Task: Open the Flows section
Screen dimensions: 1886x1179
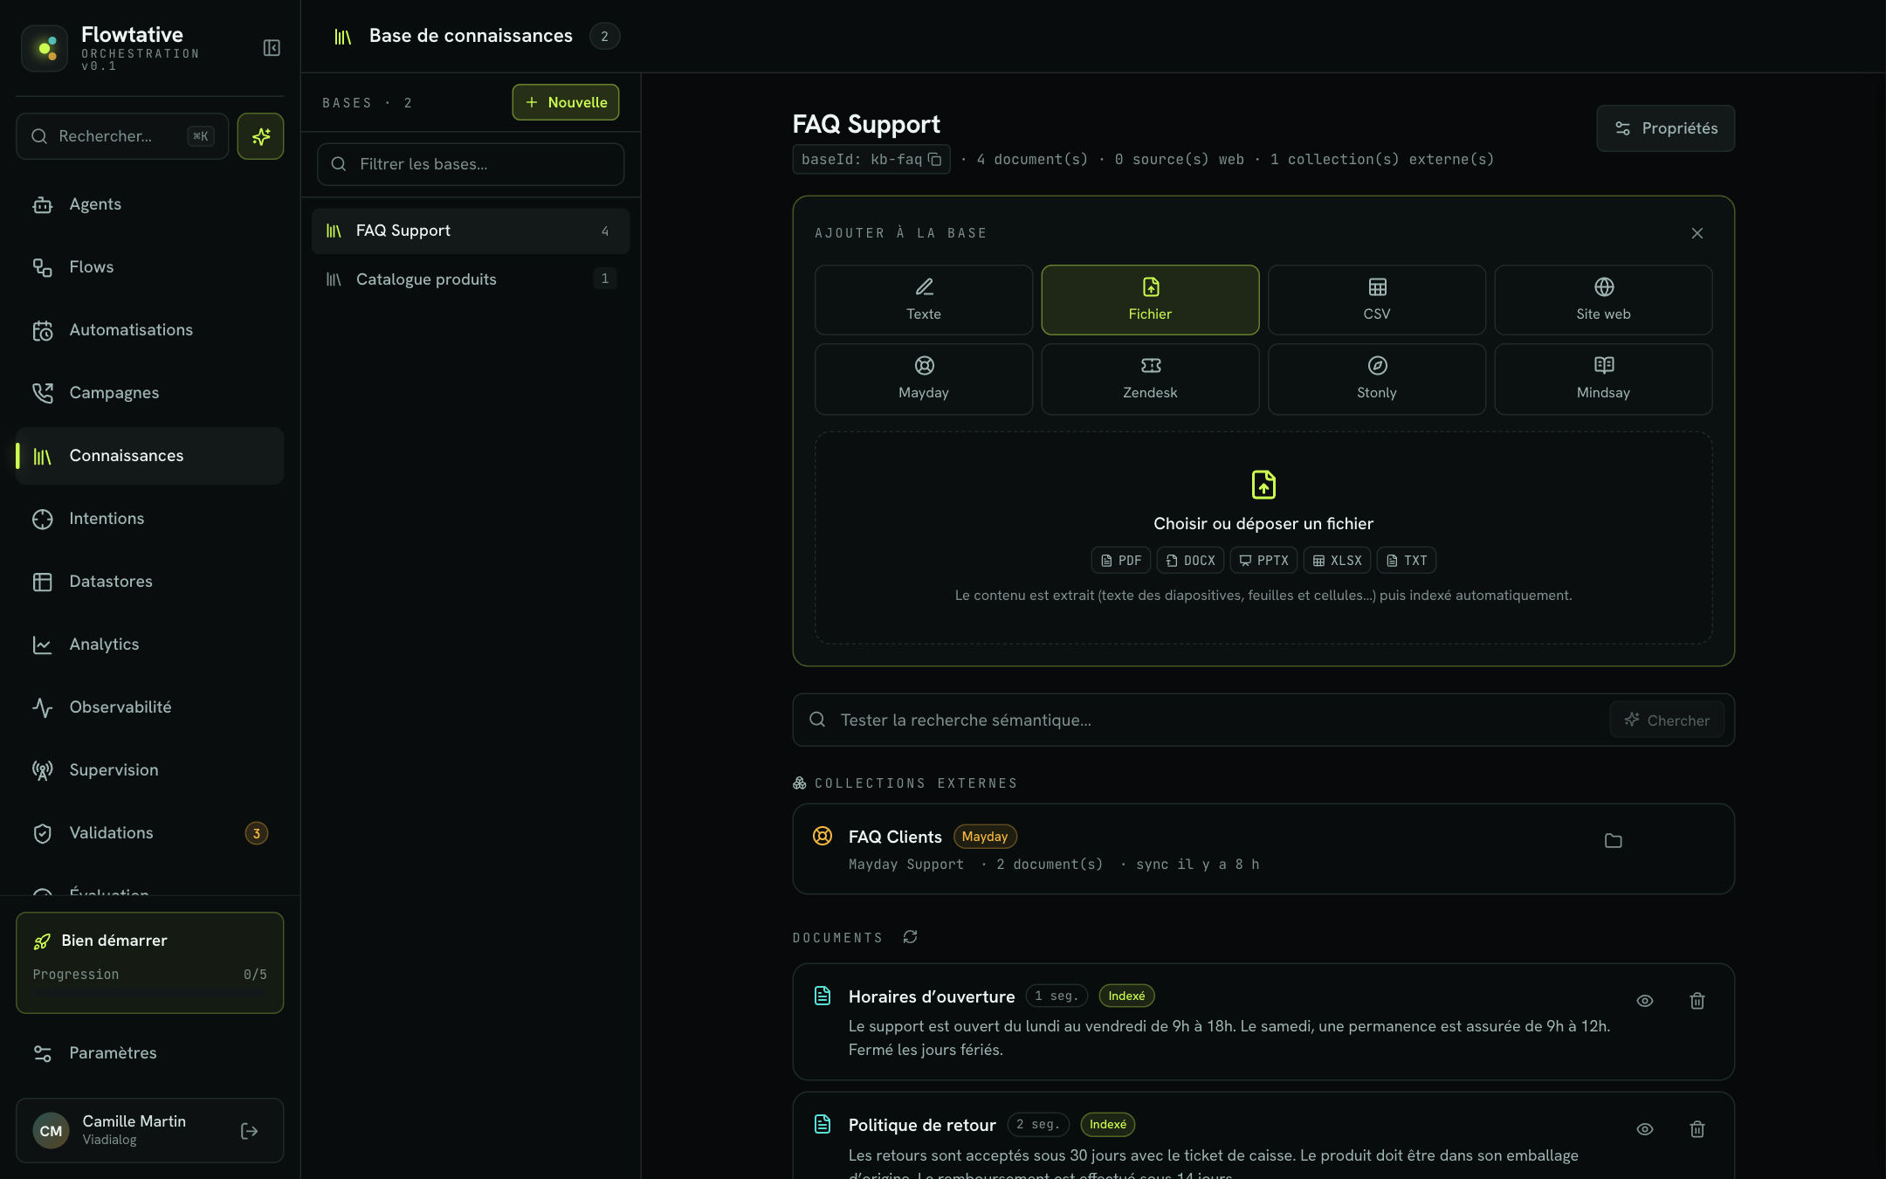Action: (x=149, y=267)
